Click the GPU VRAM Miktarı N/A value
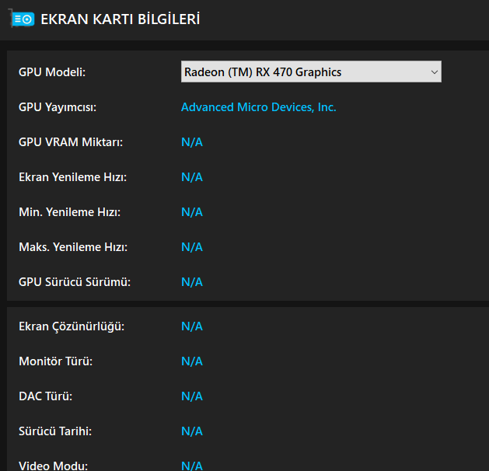Screen dimensions: 489x471 [x=192, y=142]
